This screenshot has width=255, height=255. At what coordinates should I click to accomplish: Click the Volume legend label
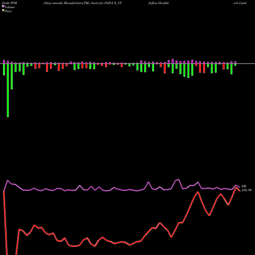coord(10,7)
